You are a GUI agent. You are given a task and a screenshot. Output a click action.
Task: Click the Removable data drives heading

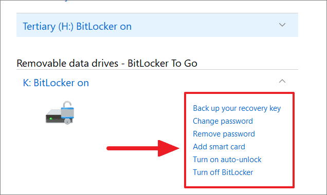click(x=107, y=63)
